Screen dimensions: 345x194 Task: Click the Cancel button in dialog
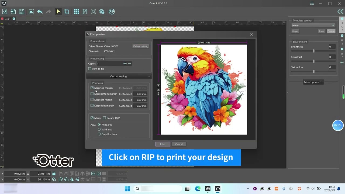179,144
